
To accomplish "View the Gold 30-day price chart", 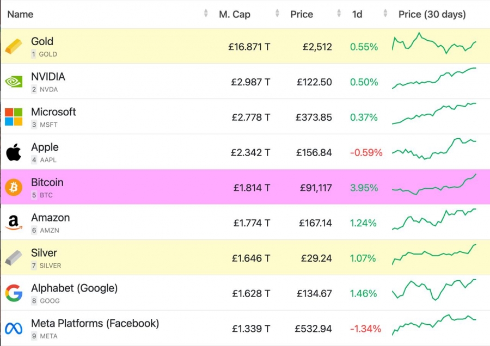I will pos(434,43).
